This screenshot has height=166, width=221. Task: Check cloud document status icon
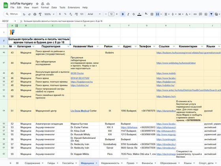[x=48, y=4]
